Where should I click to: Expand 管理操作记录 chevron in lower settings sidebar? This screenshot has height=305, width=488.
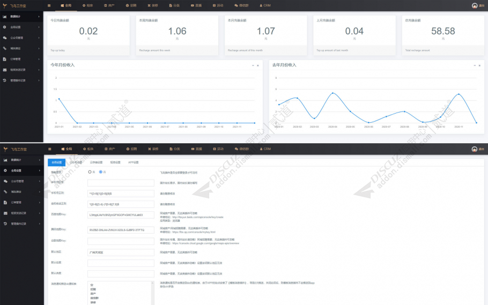(39, 224)
